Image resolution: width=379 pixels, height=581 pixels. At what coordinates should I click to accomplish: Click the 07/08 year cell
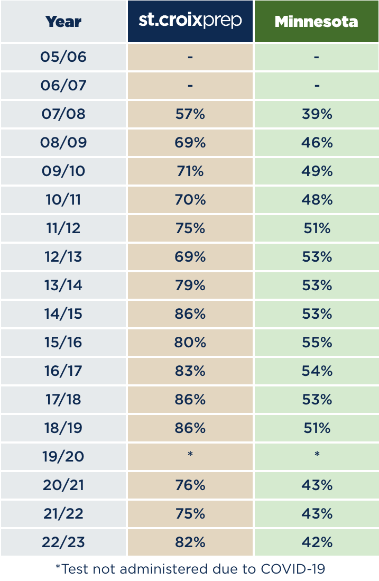coord(63,114)
